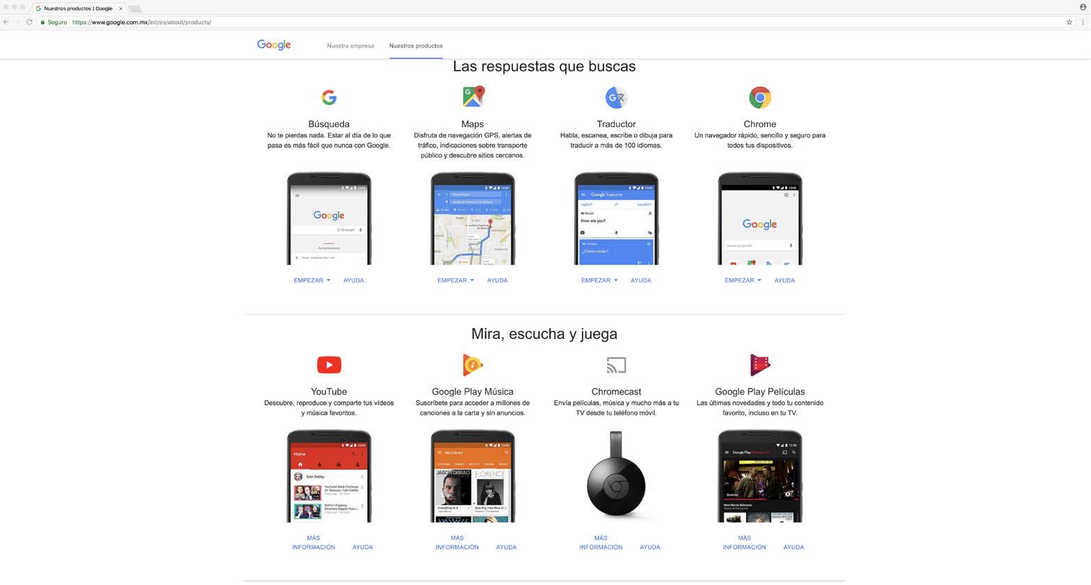Open the AYUDA link under Maps
Viewport: 1091px width, 585px height.
tap(497, 281)
